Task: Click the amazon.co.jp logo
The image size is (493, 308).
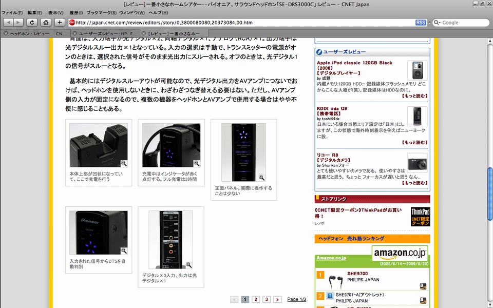Action: pos(400,253)
